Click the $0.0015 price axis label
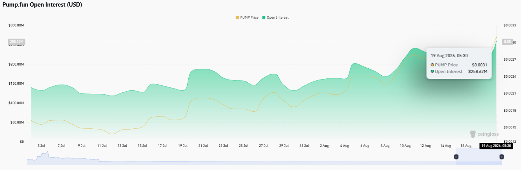521x170 pixels. point(510,127)
